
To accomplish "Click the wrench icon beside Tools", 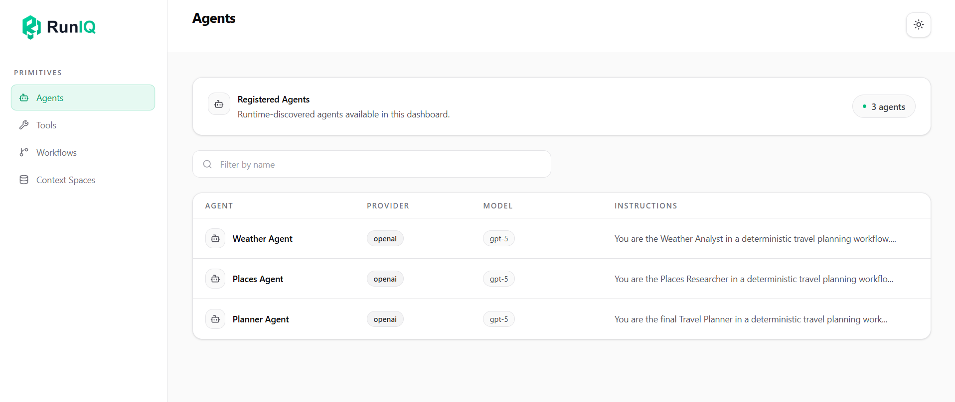I will coord(24,125).
